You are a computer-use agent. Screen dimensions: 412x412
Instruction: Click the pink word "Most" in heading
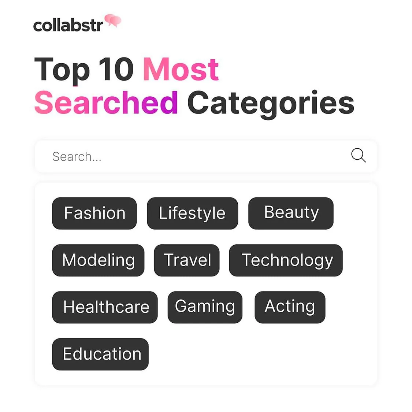tap(181, 69)
